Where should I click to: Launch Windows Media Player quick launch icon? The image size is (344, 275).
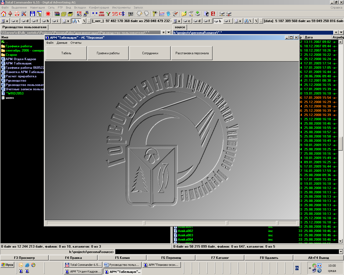click(33, 265)
